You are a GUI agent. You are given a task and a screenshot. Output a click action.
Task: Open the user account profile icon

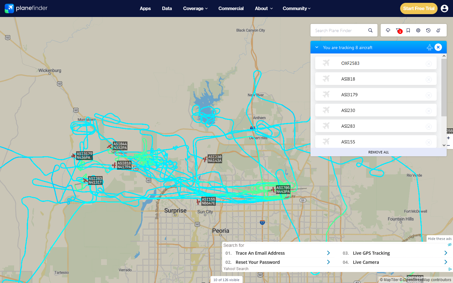[x=445, y=8]
